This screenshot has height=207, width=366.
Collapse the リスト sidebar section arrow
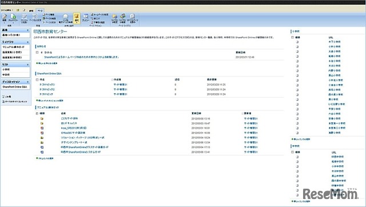point(27,65)
